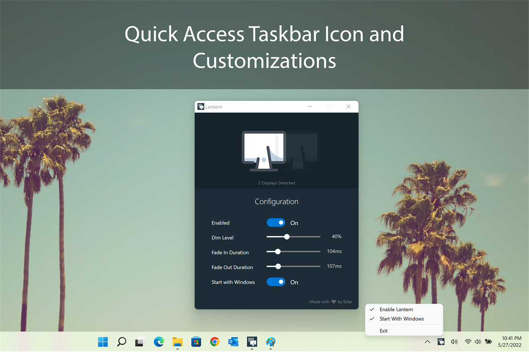Click the Made with heart by Evlar text
The height and width of the screenshot is (352, 529).
(x=330, y=302)
